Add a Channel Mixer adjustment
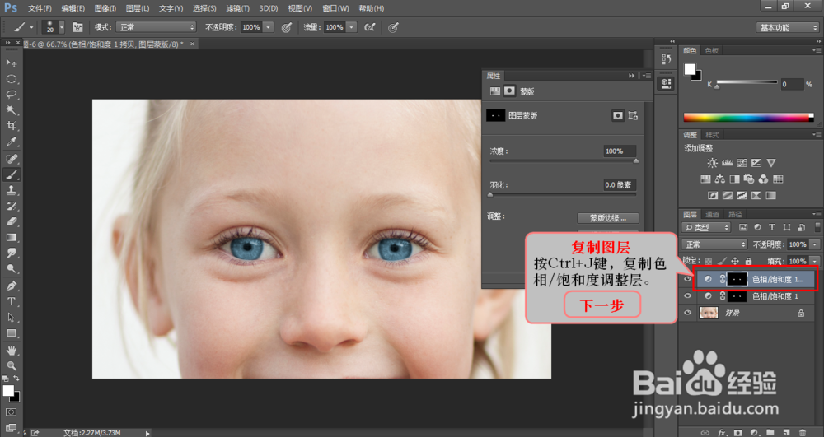This screenshot has width=824, height=437. [764, 179]
